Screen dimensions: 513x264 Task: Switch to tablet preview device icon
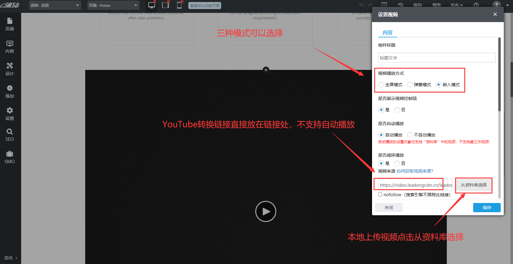(x=165, y=5)
